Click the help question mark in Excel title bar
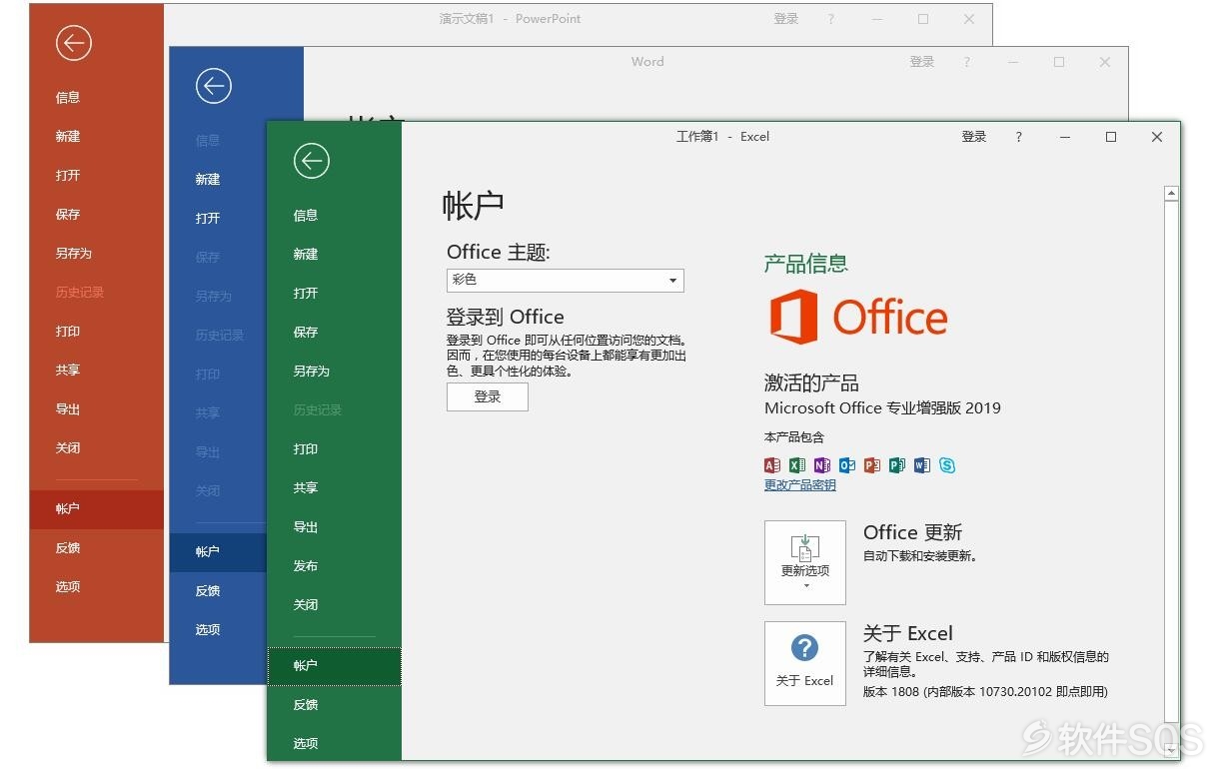 (1019, 137)
